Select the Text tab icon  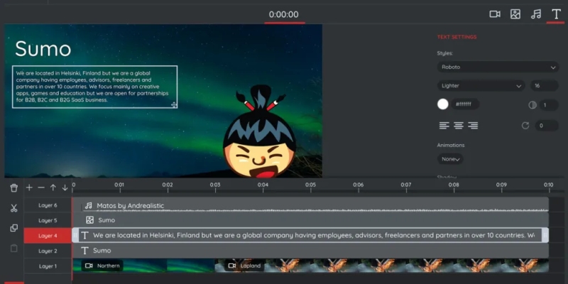click(556, 14)
